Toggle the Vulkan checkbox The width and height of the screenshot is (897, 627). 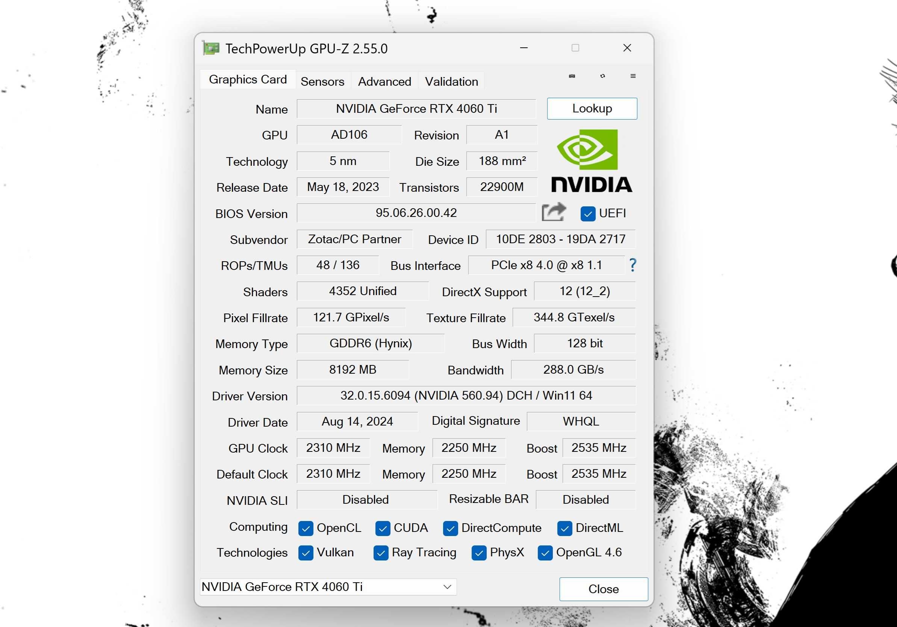point(306,553)
